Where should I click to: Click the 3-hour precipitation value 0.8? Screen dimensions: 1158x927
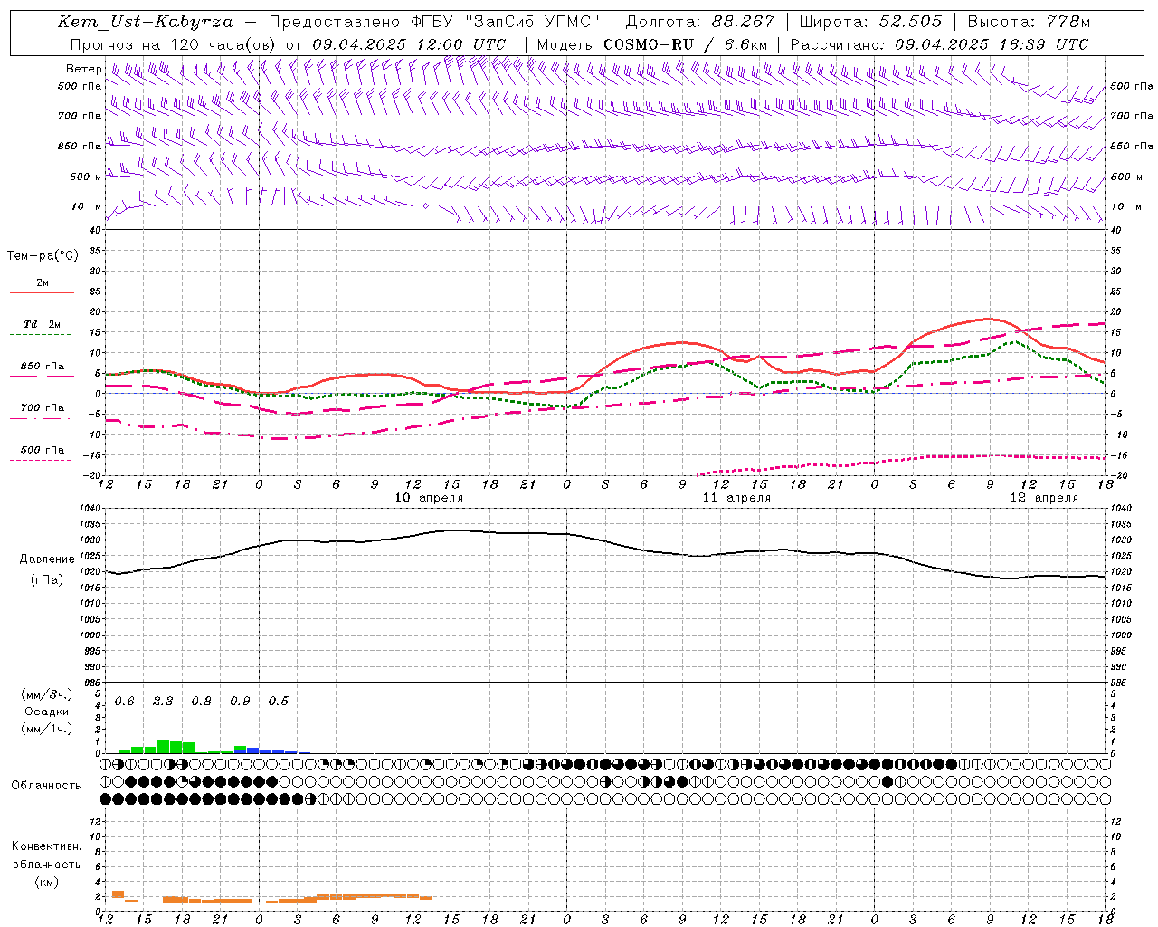(202, 702)
